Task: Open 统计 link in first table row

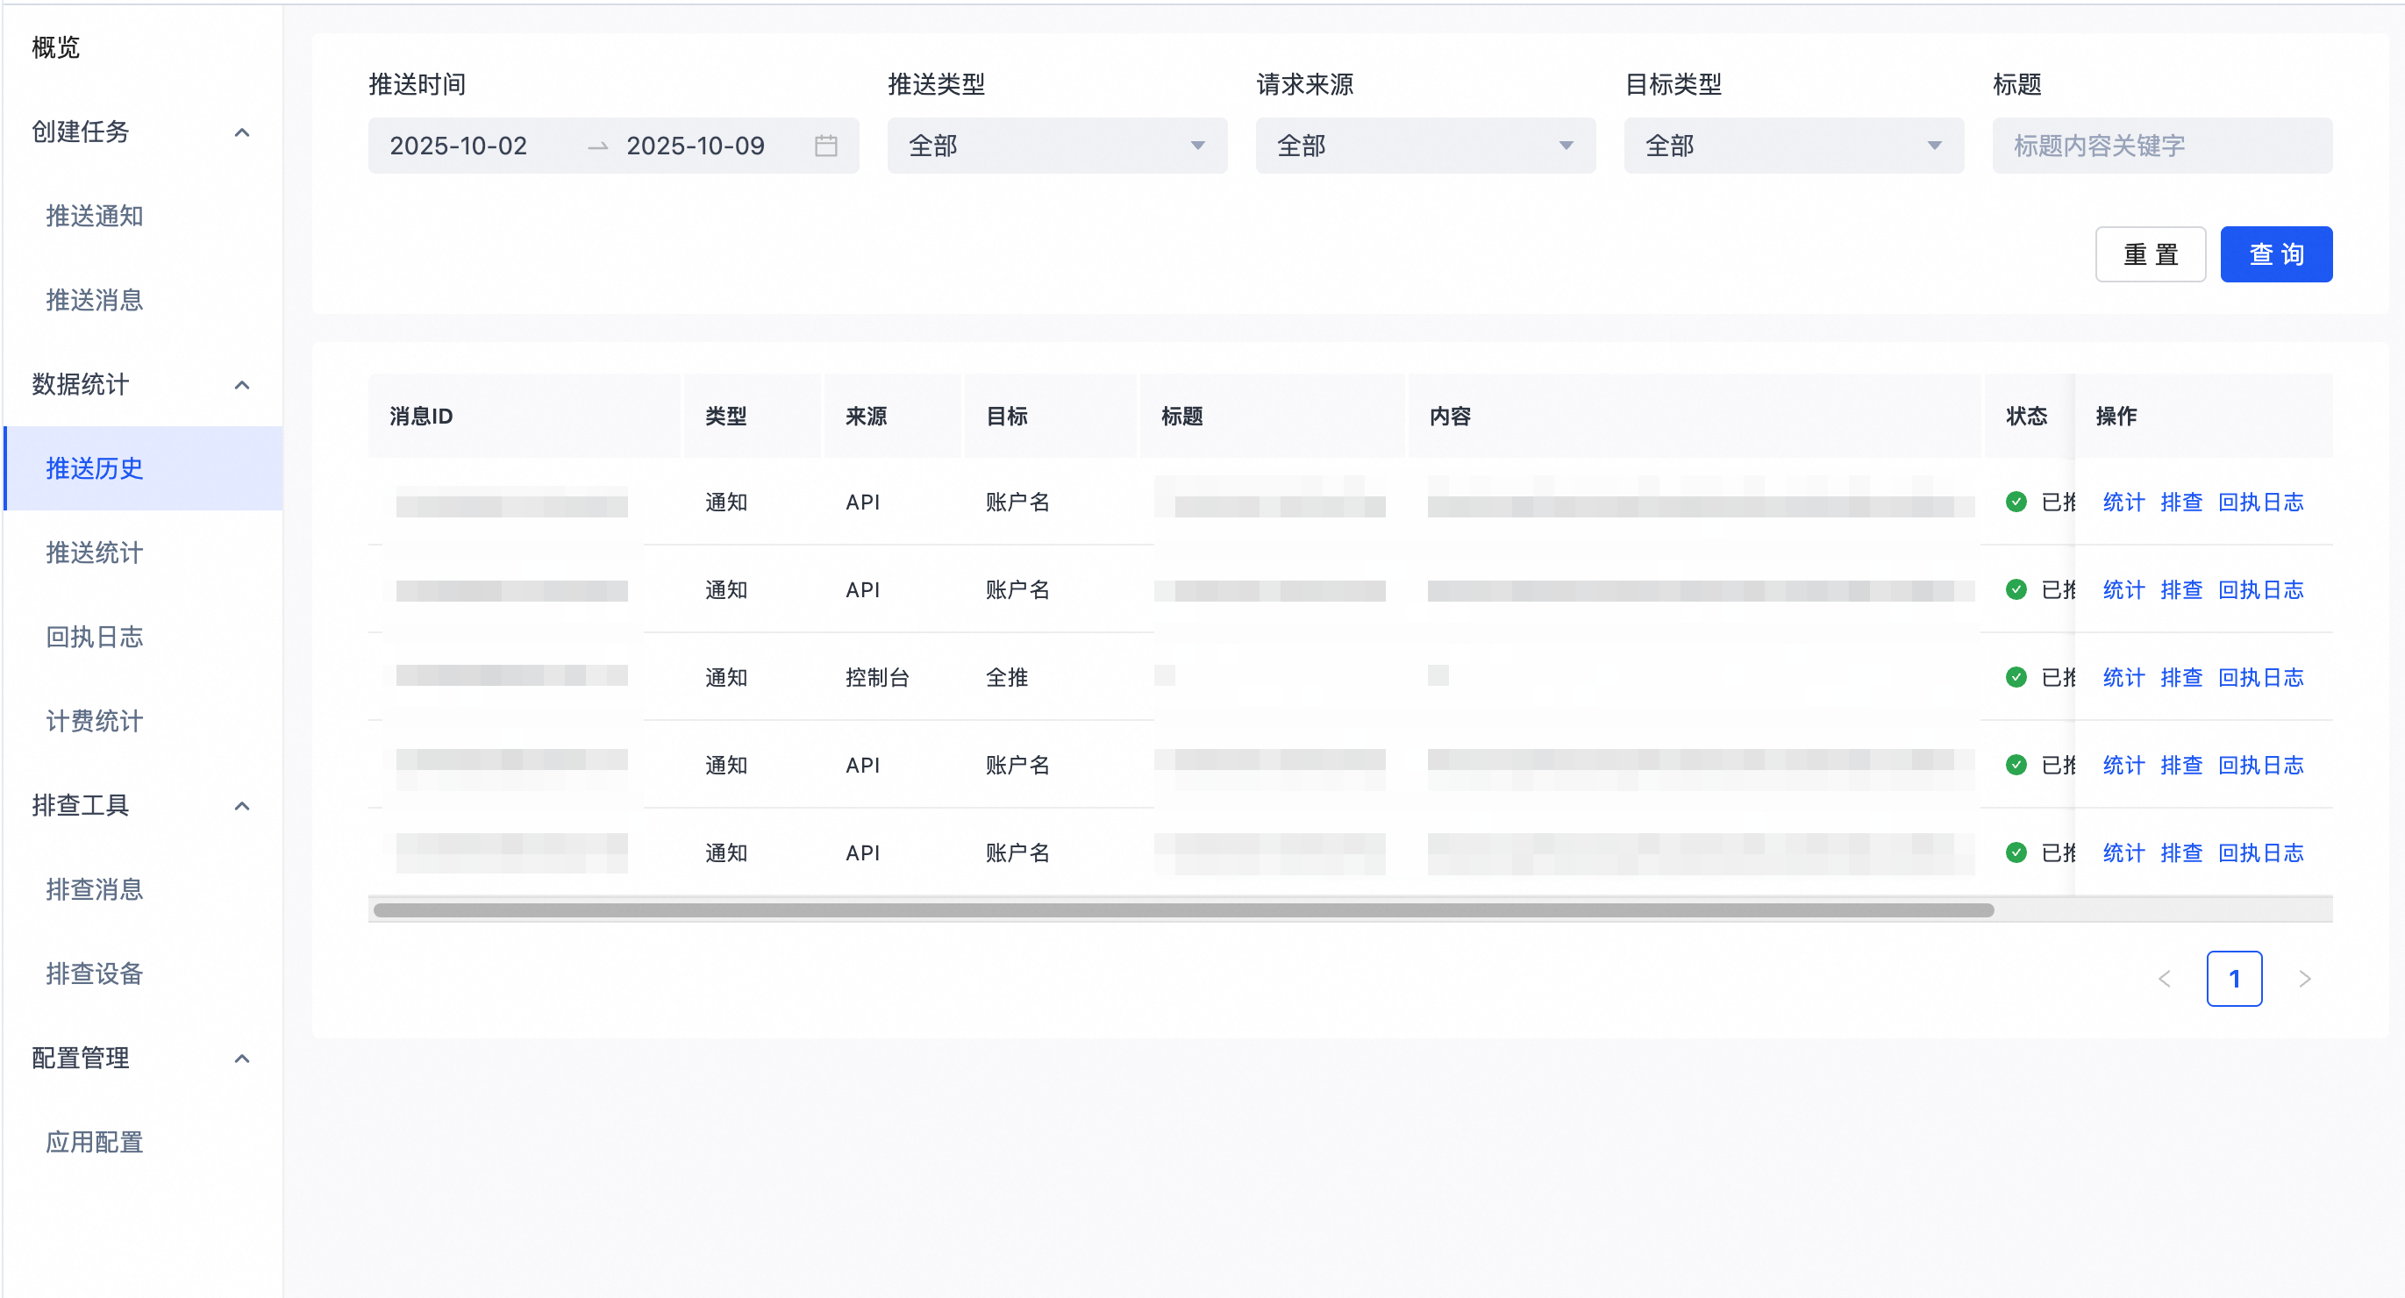Action: tap(2123, 503)
